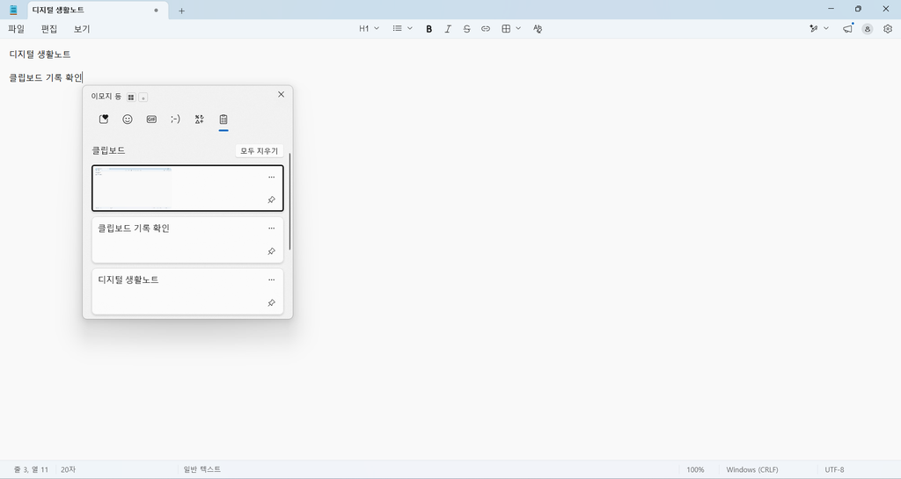
Task: Click the Notepad app icon in the title bar
Action: pyautogui.click(x=14, y=10)
